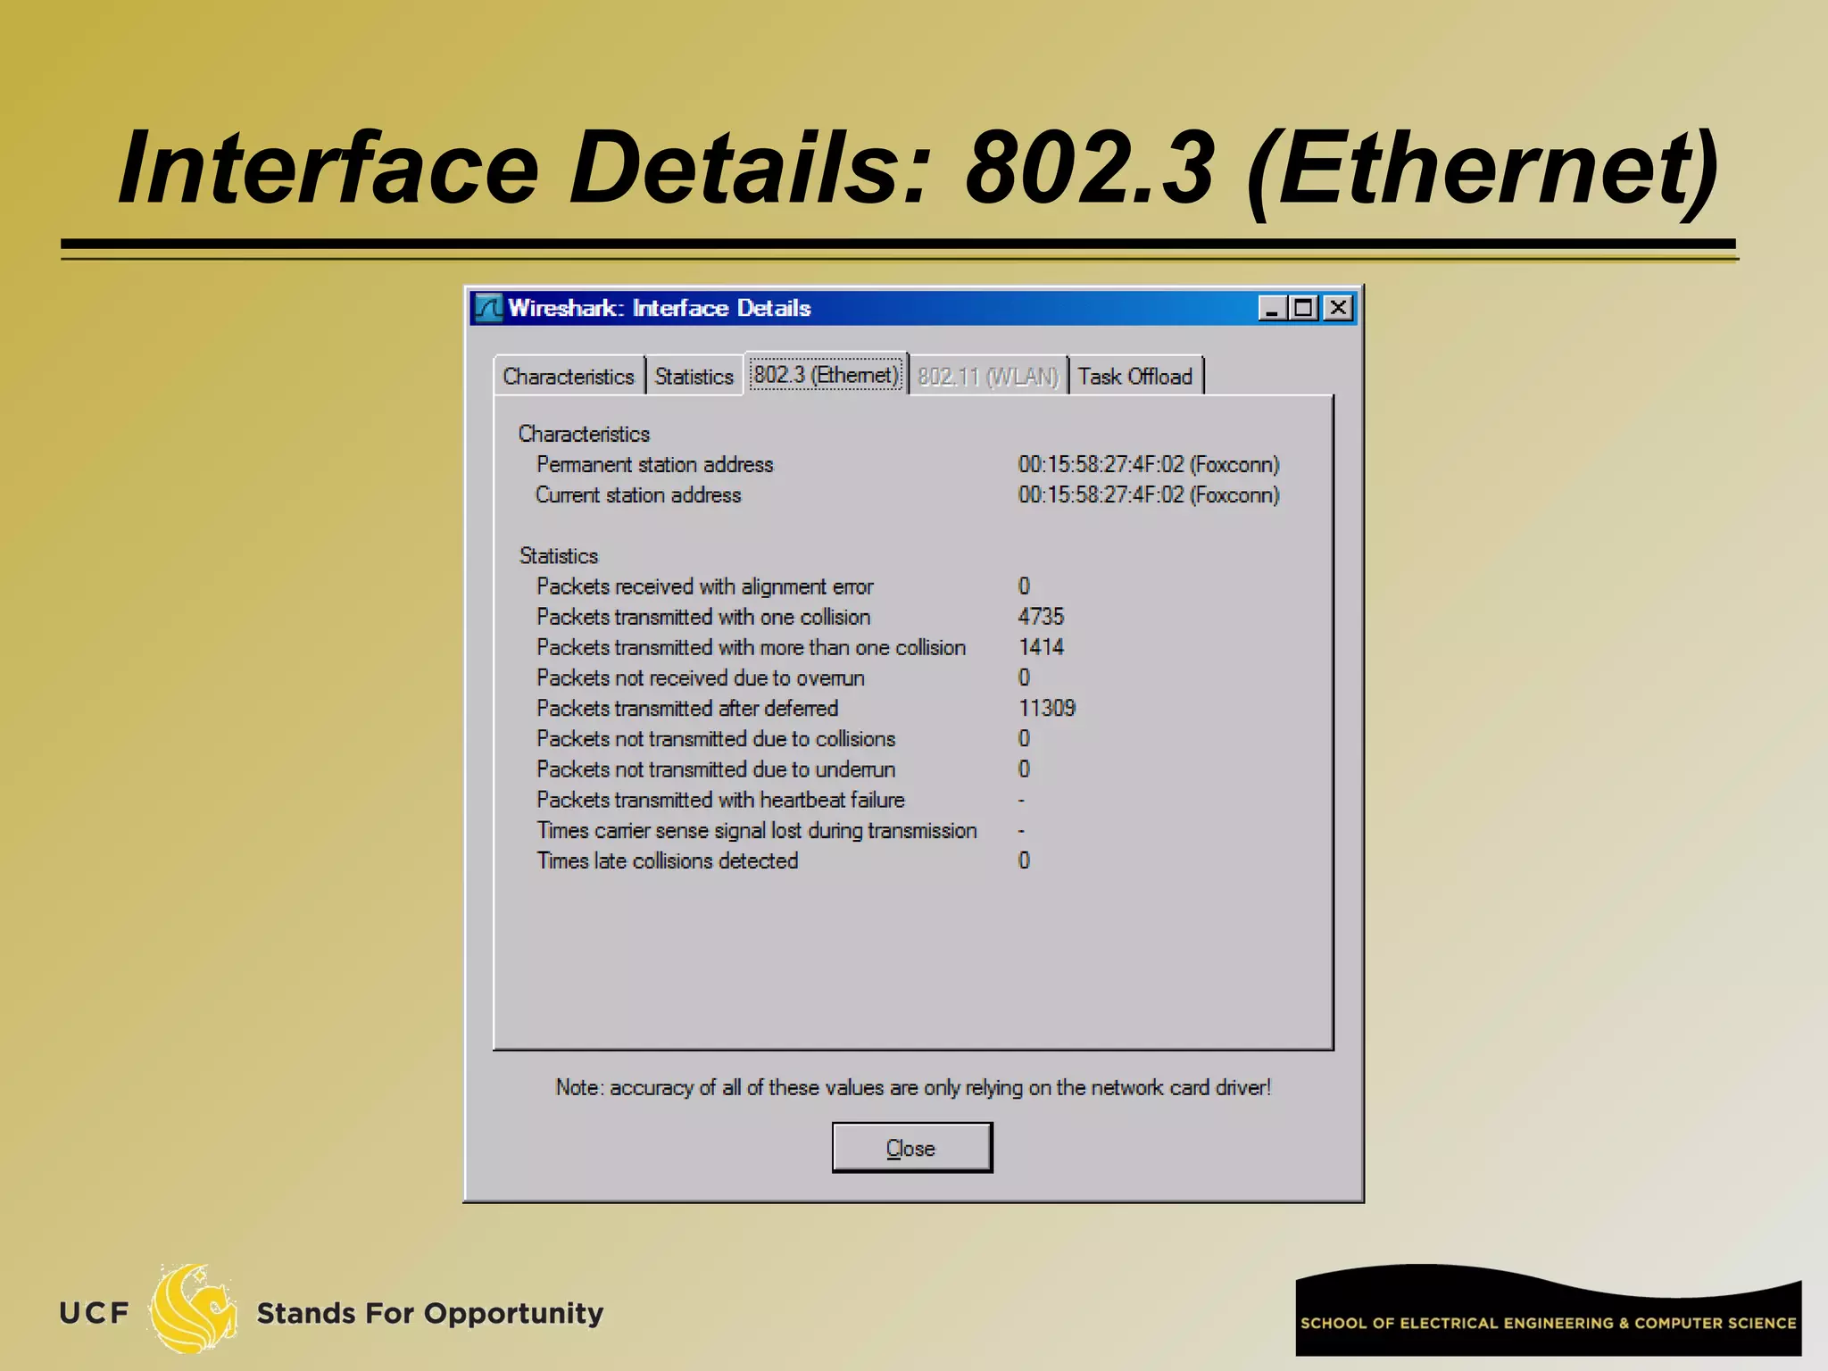Click the accuracy note about network card driver
1828x1371 pixels.
[913, 1087]
